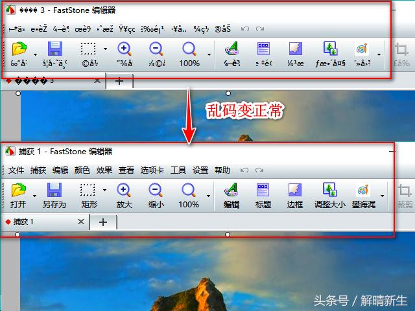Expand the arrow beside 打开 in the lower window
The width and height of the screenshot is (415, 311).
(x=34, y=196)
